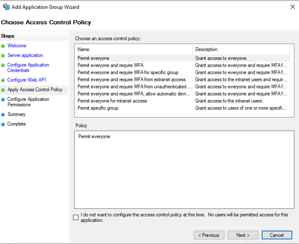
Task: Choose Permit everyone for intranet access
Action: [183, 101]
